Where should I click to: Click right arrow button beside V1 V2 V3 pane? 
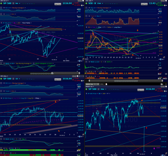pos(166,74)
